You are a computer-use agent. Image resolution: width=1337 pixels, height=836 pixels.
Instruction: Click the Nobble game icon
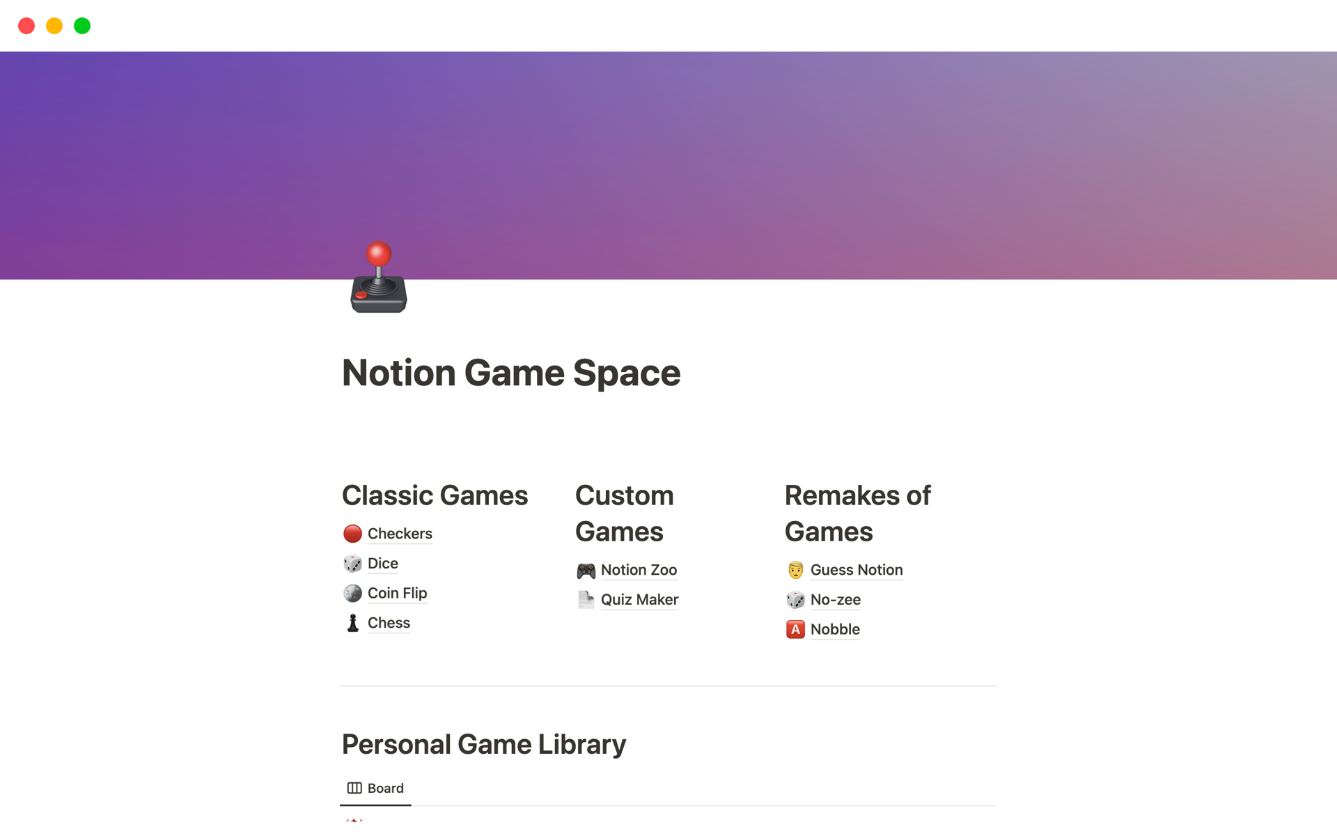click(792, 629)
